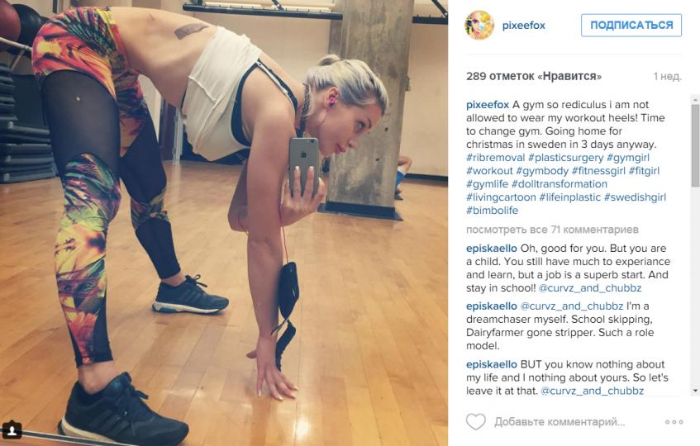
Task: Click the scrollbar up arrow
Action: pyautogui.click(x=695, y=99)
